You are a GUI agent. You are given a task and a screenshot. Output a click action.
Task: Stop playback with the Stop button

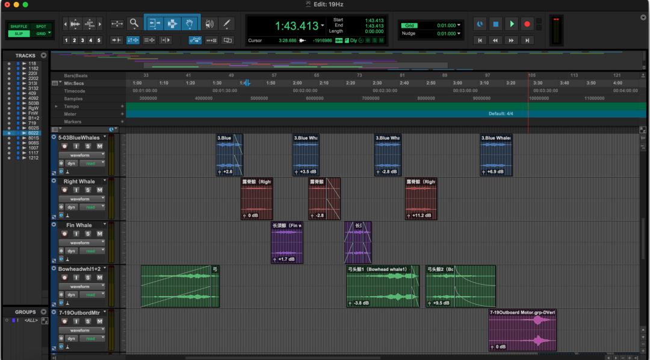495,24
